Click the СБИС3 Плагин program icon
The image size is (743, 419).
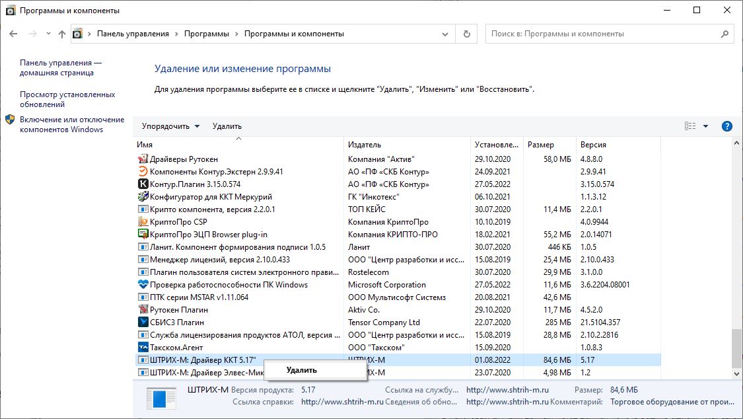[x=143, y=323]
